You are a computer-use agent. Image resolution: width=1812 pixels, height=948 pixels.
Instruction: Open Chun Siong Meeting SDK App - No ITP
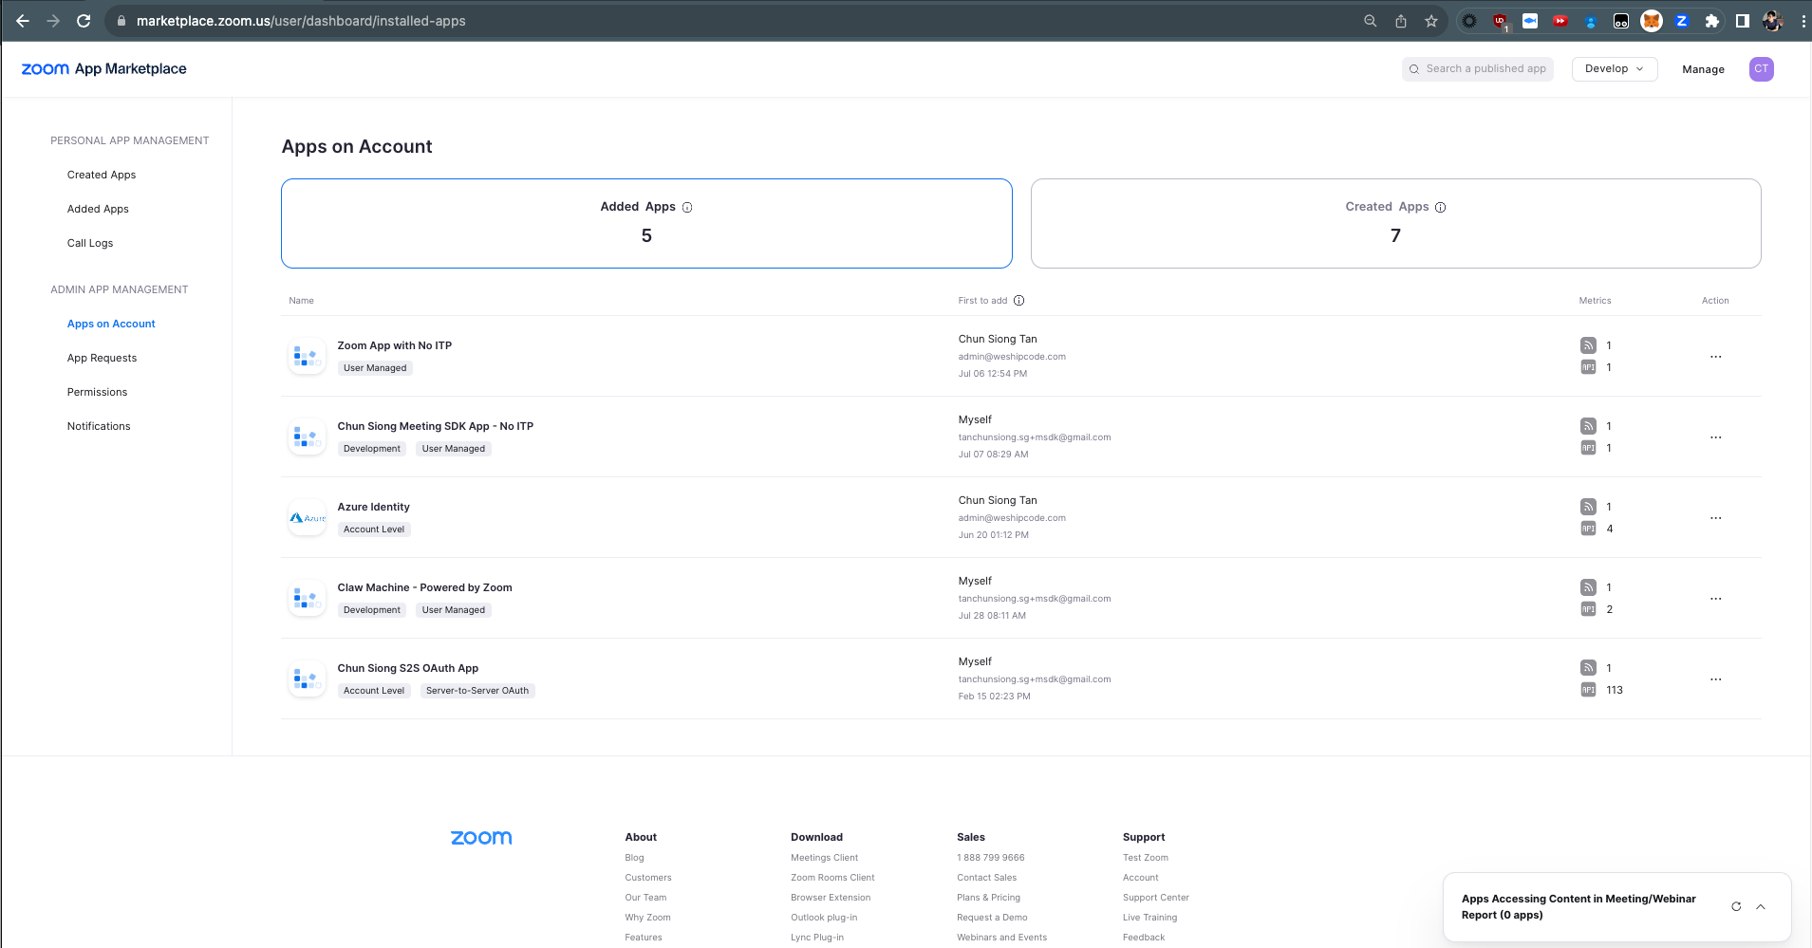[436, 426]
